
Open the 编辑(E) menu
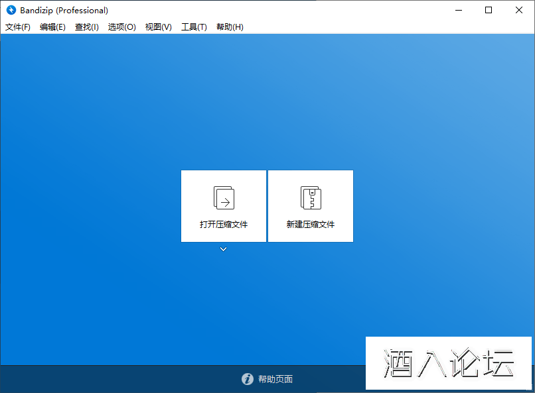[52, 27]
